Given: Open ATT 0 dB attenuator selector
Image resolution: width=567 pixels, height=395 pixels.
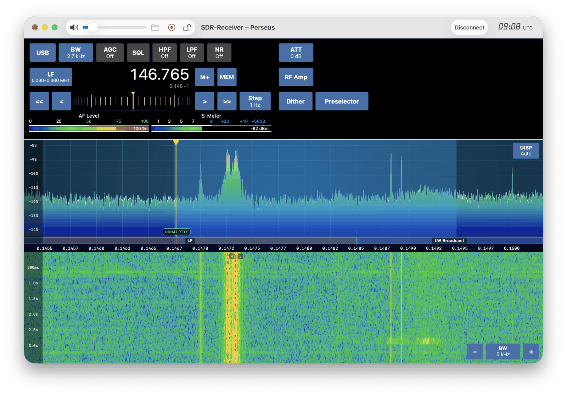Looking at the screenshot, I should pos(296,52).
